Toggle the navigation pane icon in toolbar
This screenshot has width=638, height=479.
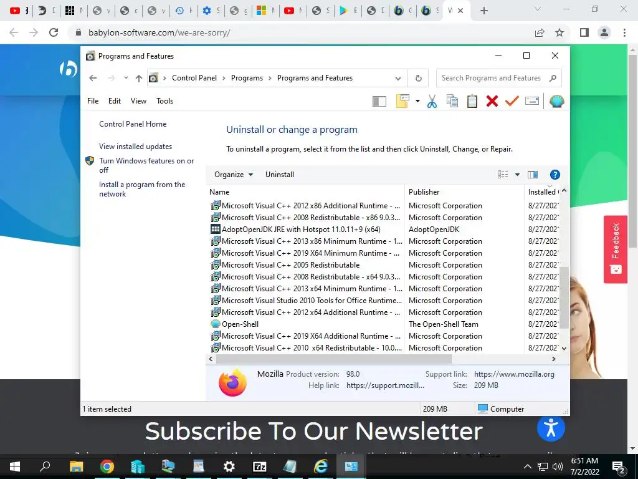point(379,101)
